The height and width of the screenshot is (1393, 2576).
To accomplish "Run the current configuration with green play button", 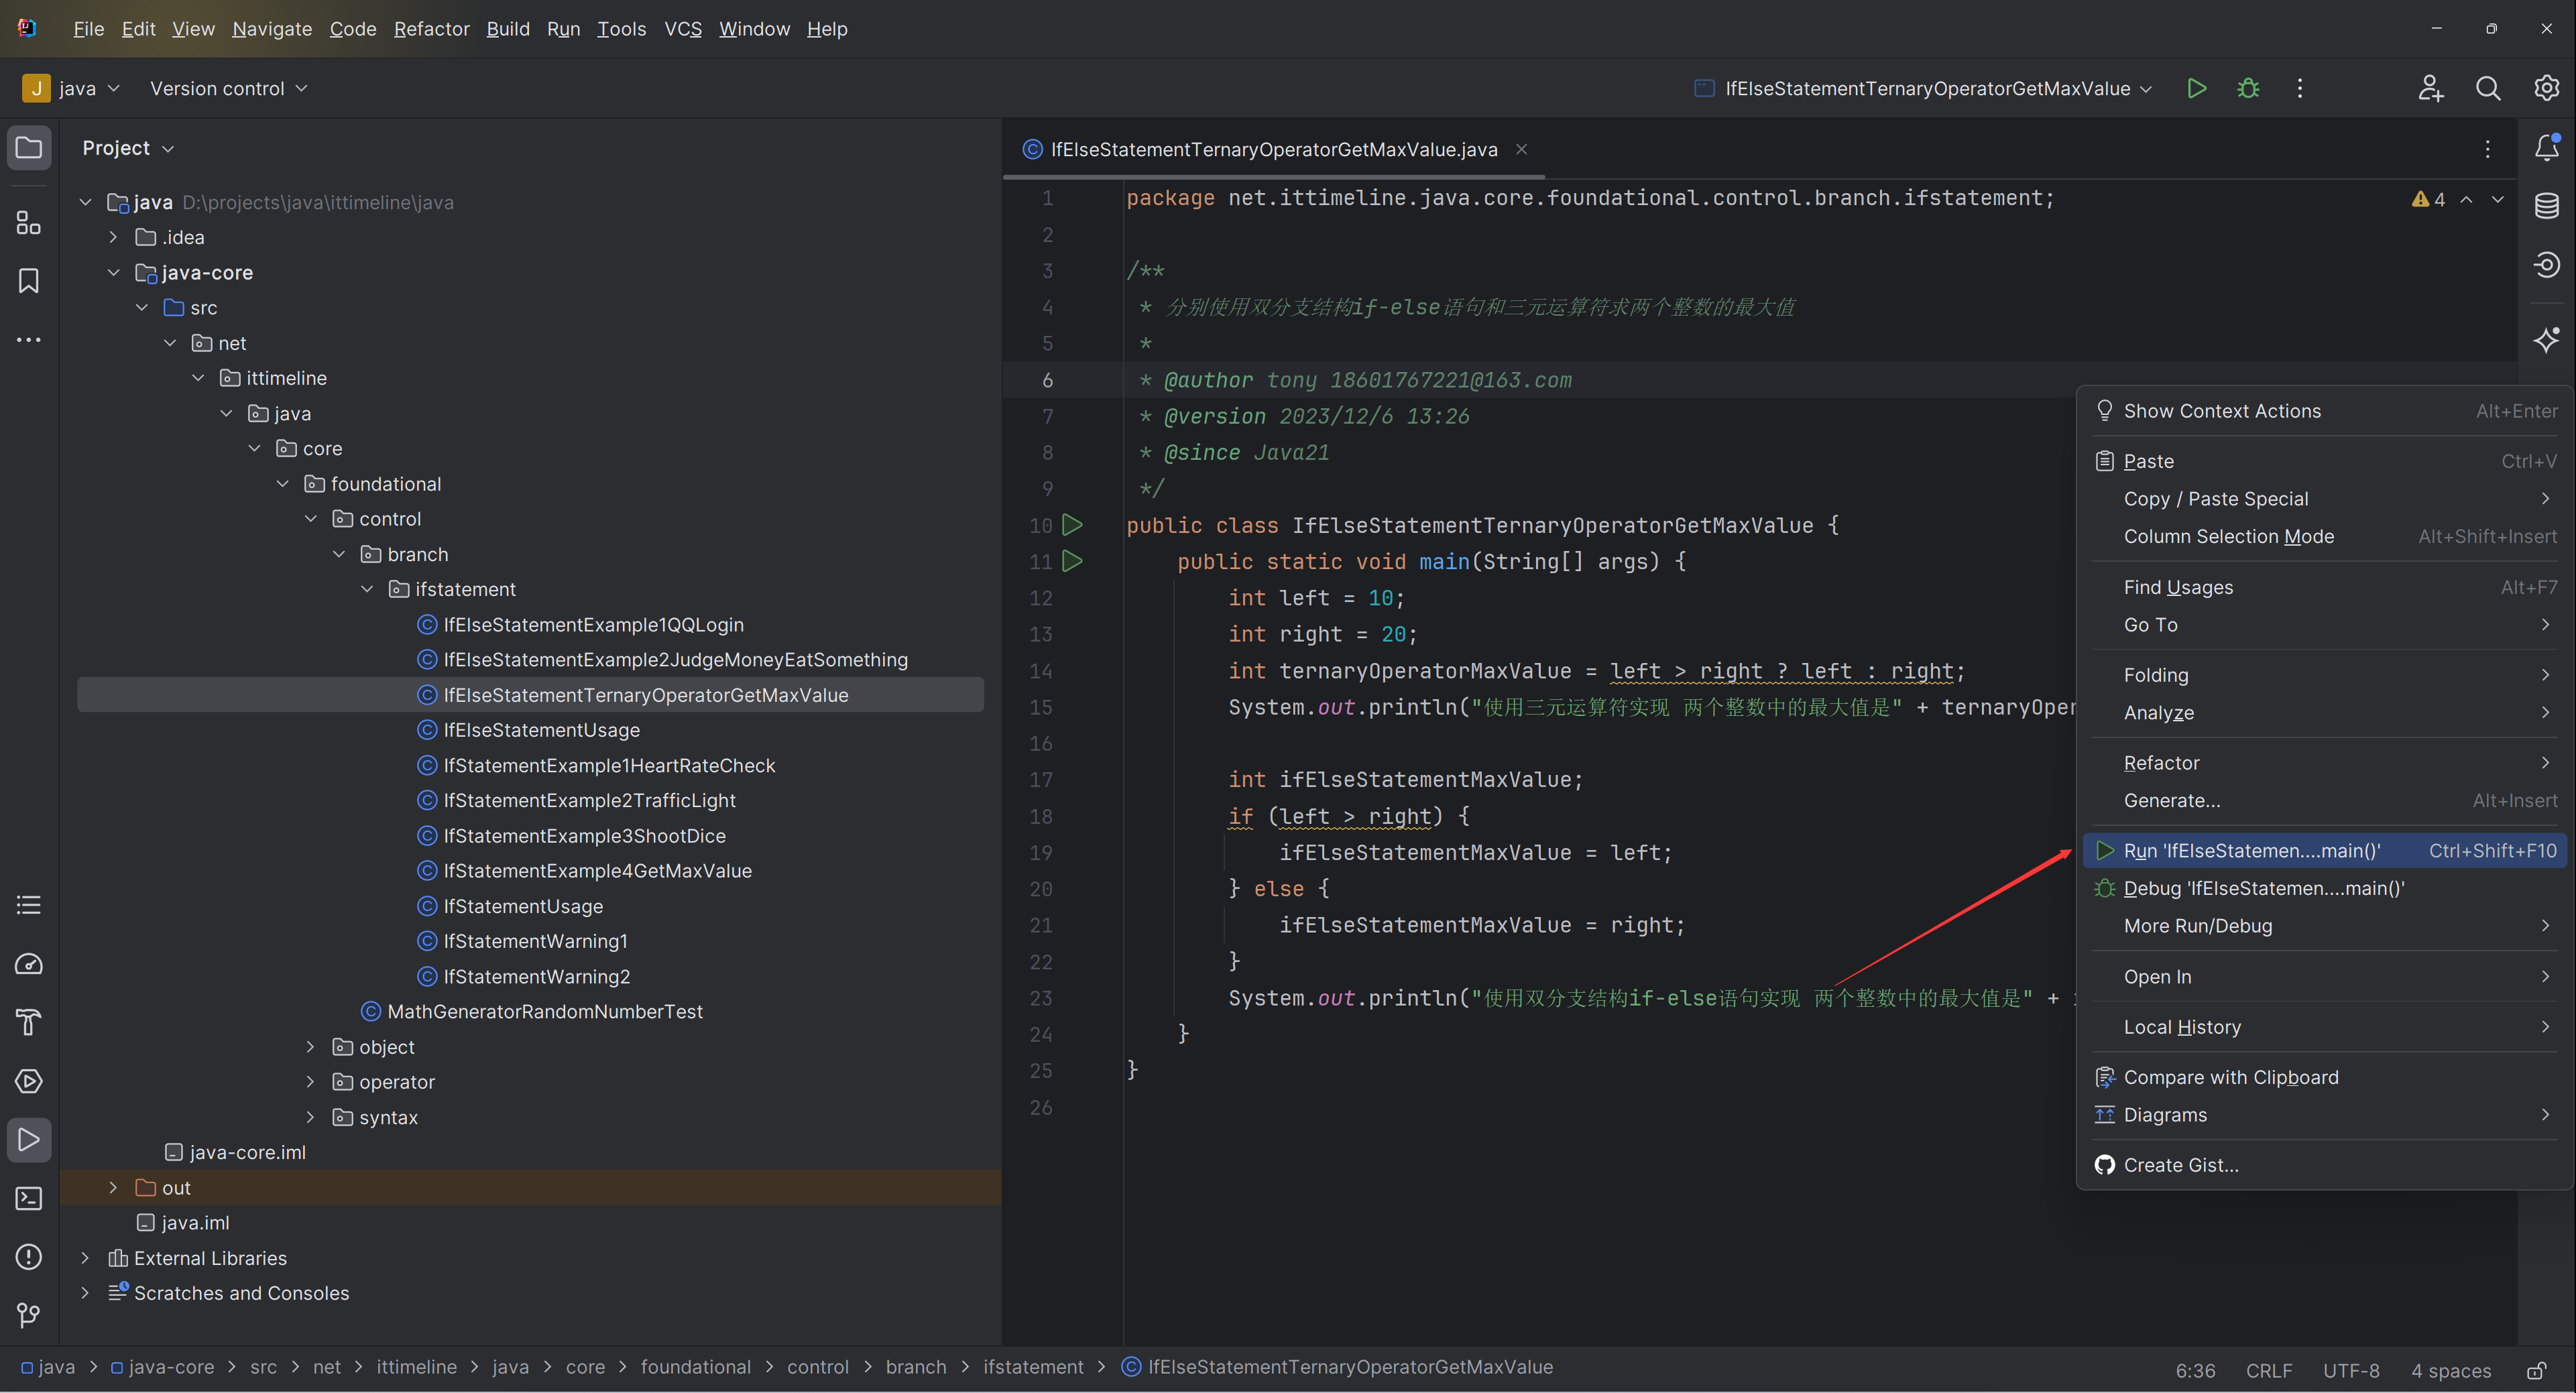I will (x=2197, y=88).
